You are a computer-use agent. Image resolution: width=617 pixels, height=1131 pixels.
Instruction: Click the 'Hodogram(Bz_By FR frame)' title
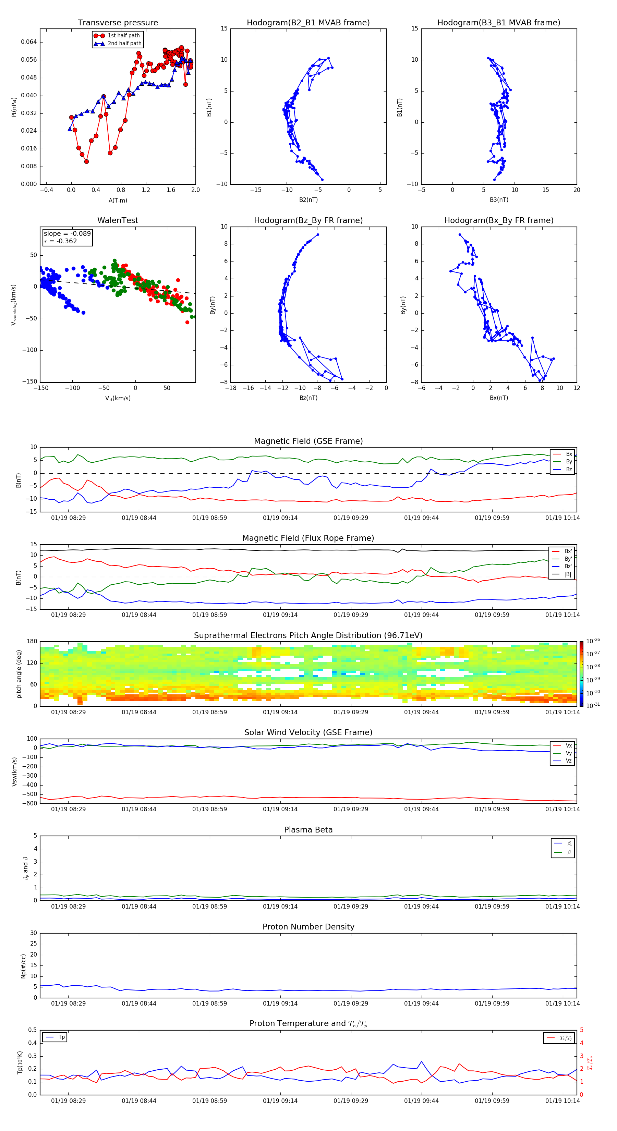(308, 220)
